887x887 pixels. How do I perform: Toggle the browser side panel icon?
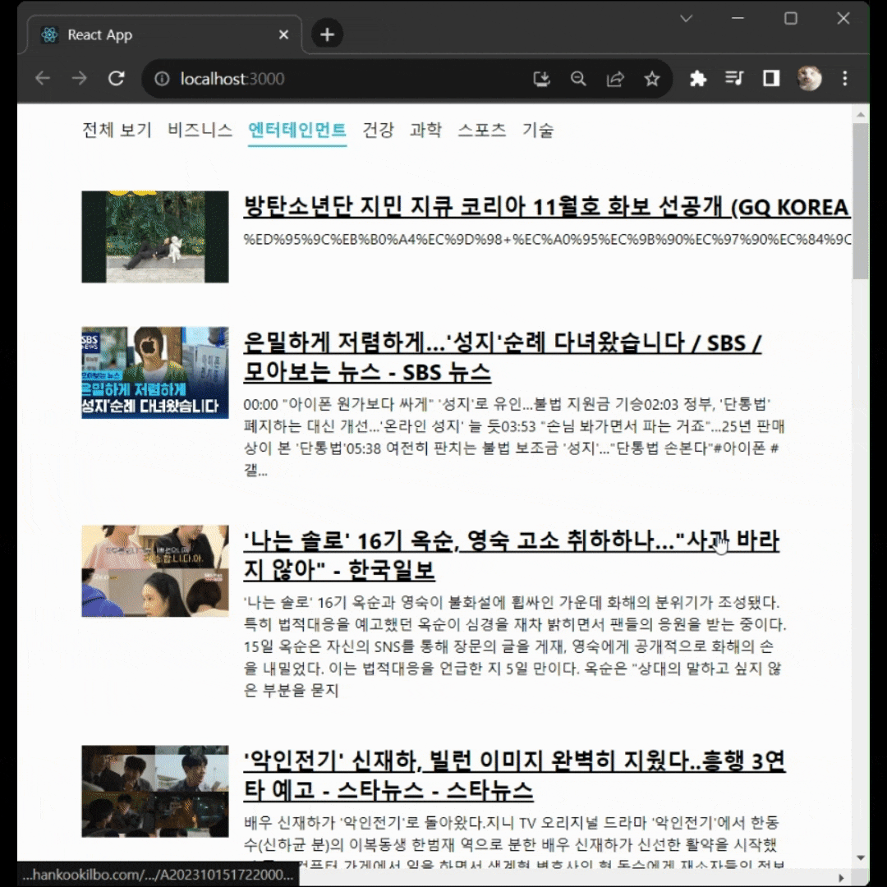[771, 78]
